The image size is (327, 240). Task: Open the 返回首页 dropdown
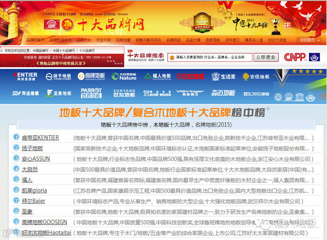point(310,40)
